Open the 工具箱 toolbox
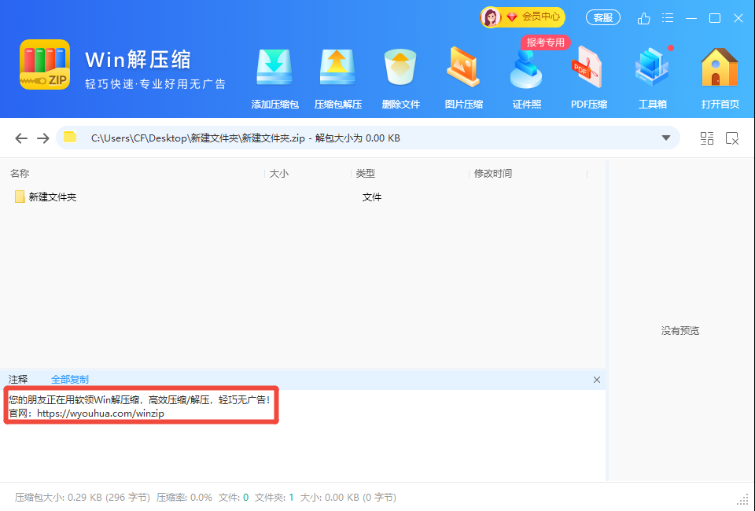Image resolution: width=755 pixels, height=511 pixels. pos(653,79)
